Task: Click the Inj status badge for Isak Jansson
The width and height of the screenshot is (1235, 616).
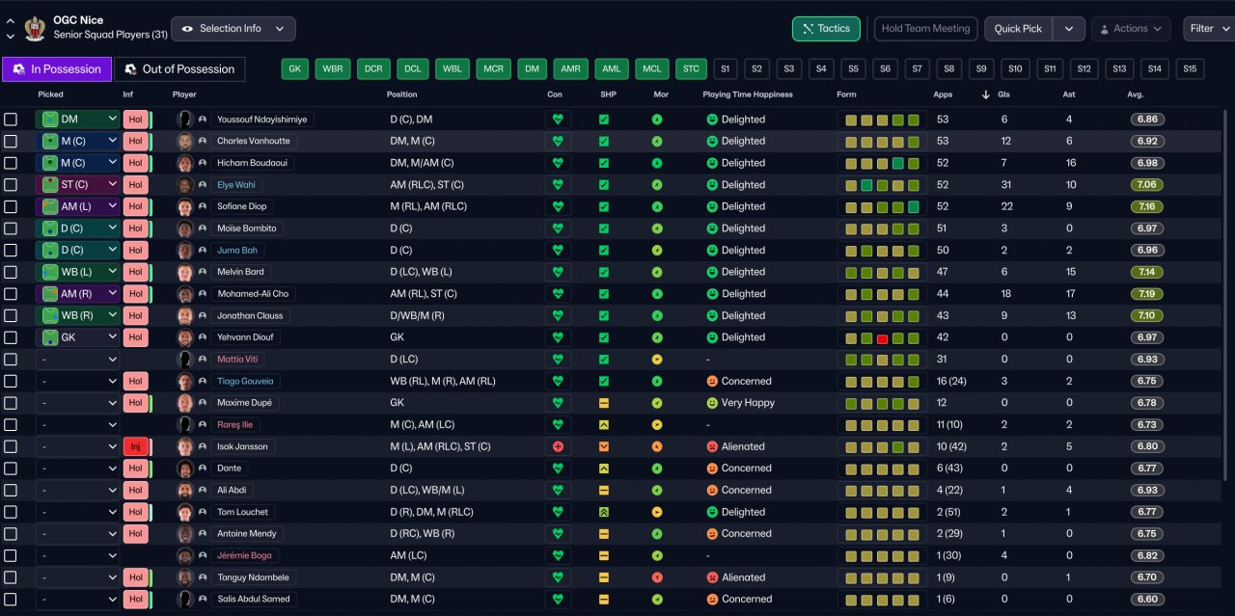Action: 135,446
